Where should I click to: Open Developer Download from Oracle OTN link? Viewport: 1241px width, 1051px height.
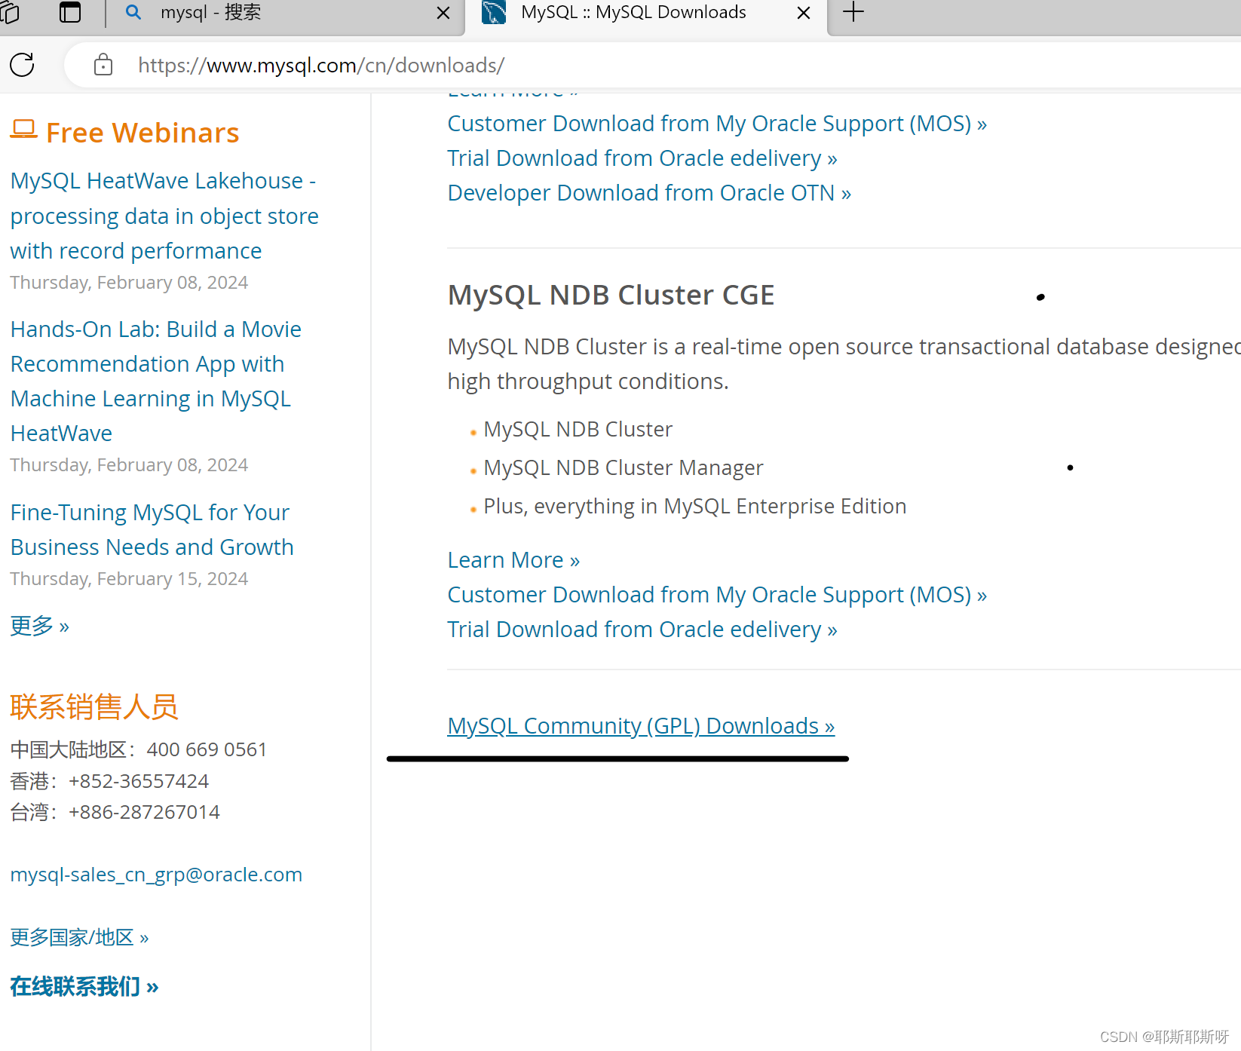(x=649, y=192)
